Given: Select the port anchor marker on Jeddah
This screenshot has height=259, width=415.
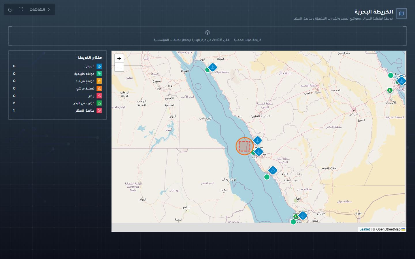Looking at the screenshot, I should pyautogui.click(x=259, y=152).
